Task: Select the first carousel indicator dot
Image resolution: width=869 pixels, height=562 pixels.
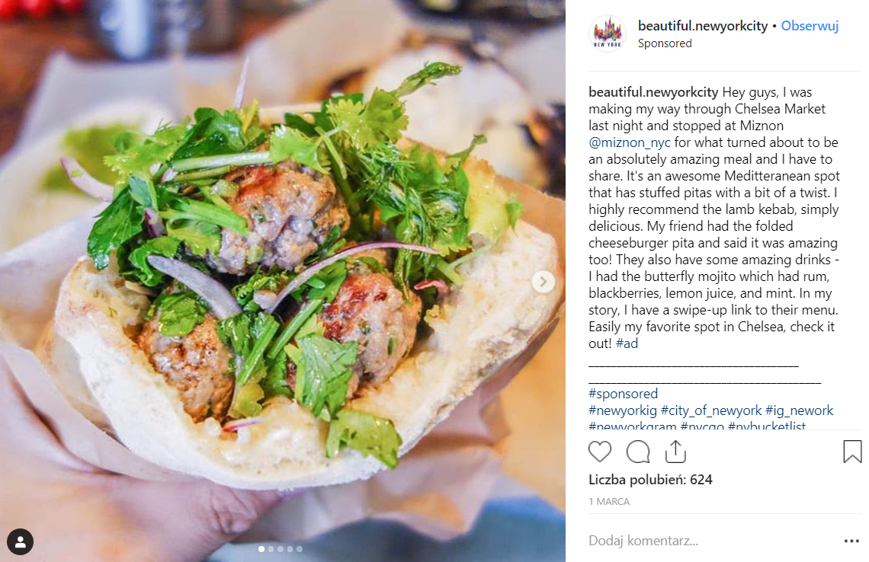Action: click(x=261, y=549)
